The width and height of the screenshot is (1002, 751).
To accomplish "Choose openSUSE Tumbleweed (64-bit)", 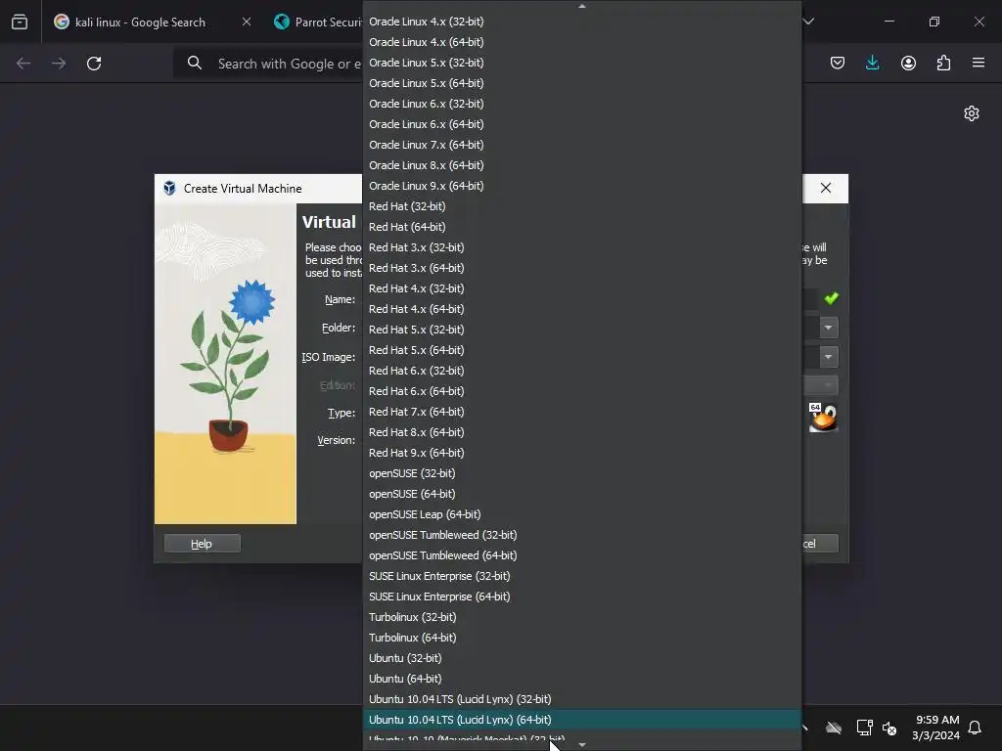I will coord(581,555).
